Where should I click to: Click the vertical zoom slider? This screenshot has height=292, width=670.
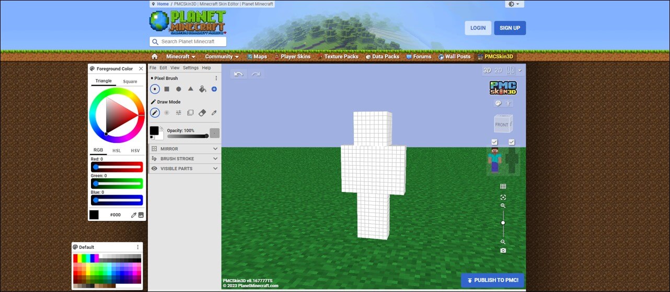[x=503, y=224]
